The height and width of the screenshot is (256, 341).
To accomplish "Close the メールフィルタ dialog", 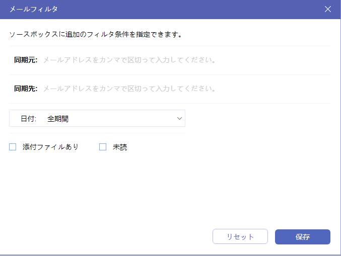I will coord(328,9).
